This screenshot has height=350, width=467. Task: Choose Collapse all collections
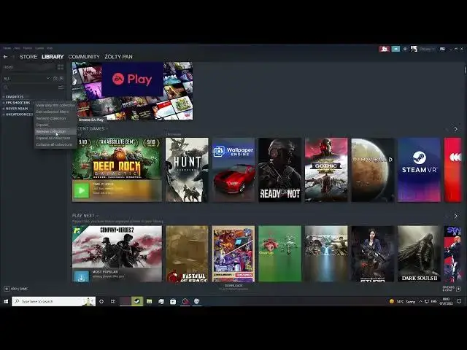click(54, 144)
